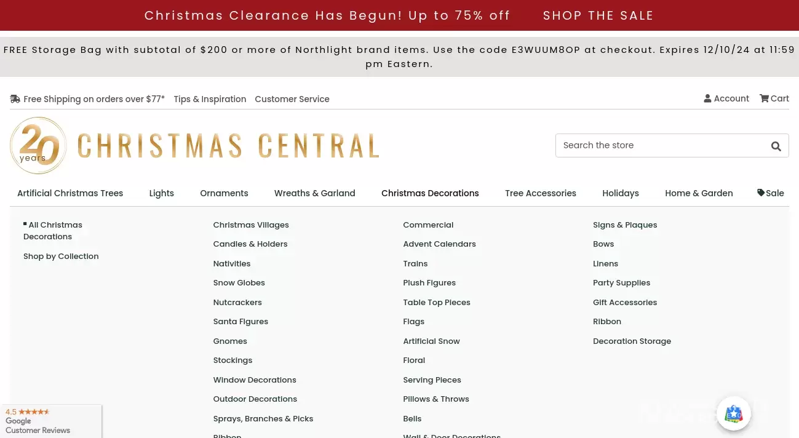The image size is (799, 438).
Task: Visit Customer Service page
Action: pos(292,99)
